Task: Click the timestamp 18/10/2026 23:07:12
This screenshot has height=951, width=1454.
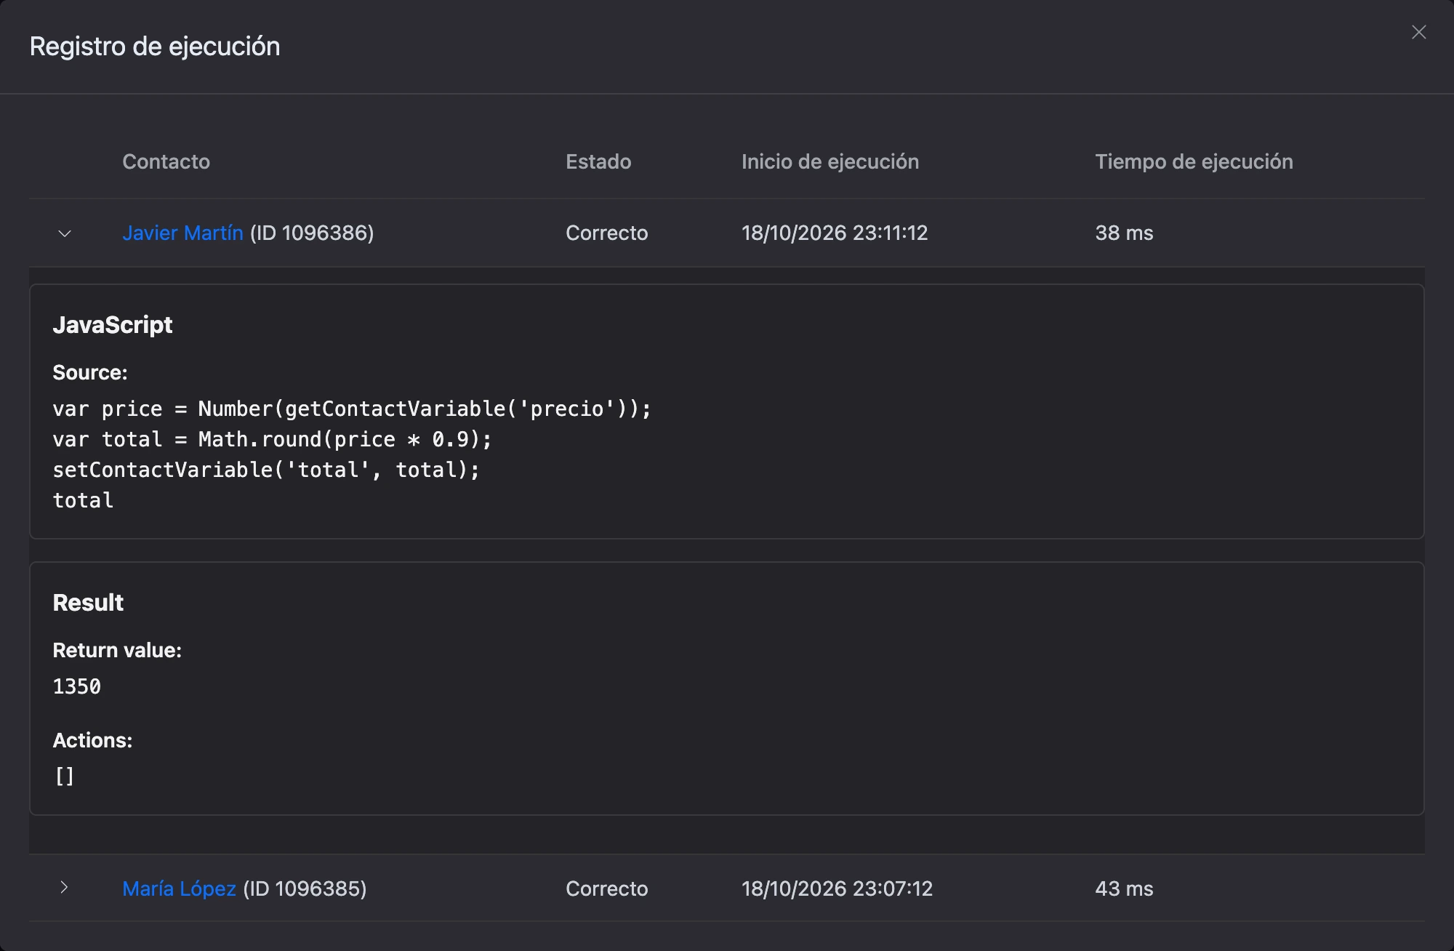Action: point(837,888)
